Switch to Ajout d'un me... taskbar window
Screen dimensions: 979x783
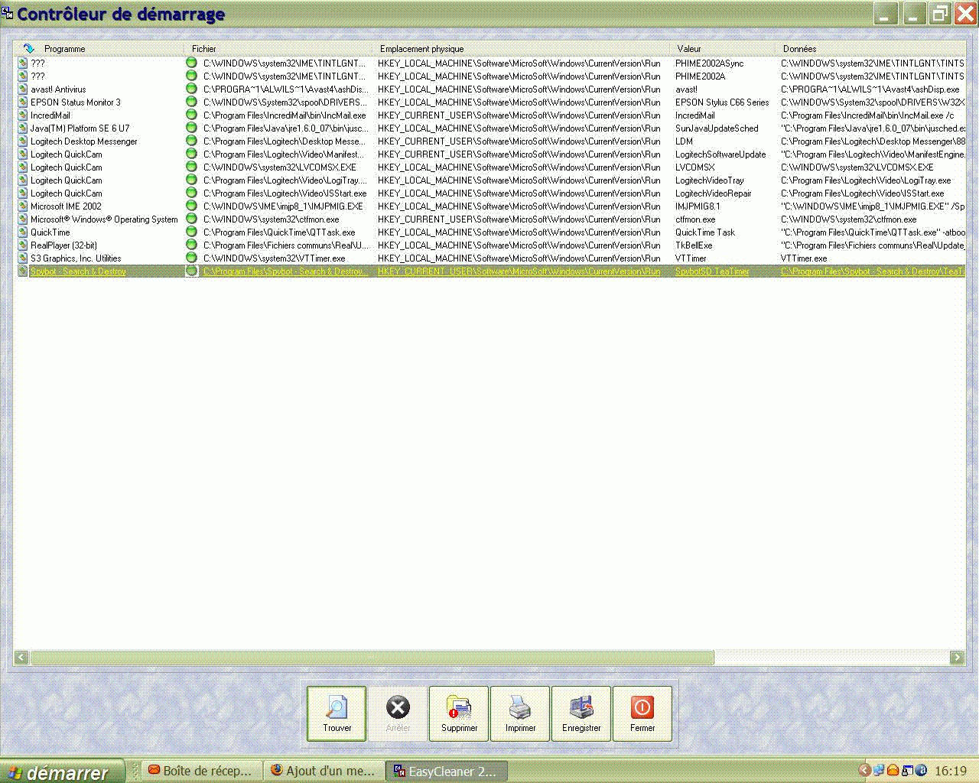(324, 771)
